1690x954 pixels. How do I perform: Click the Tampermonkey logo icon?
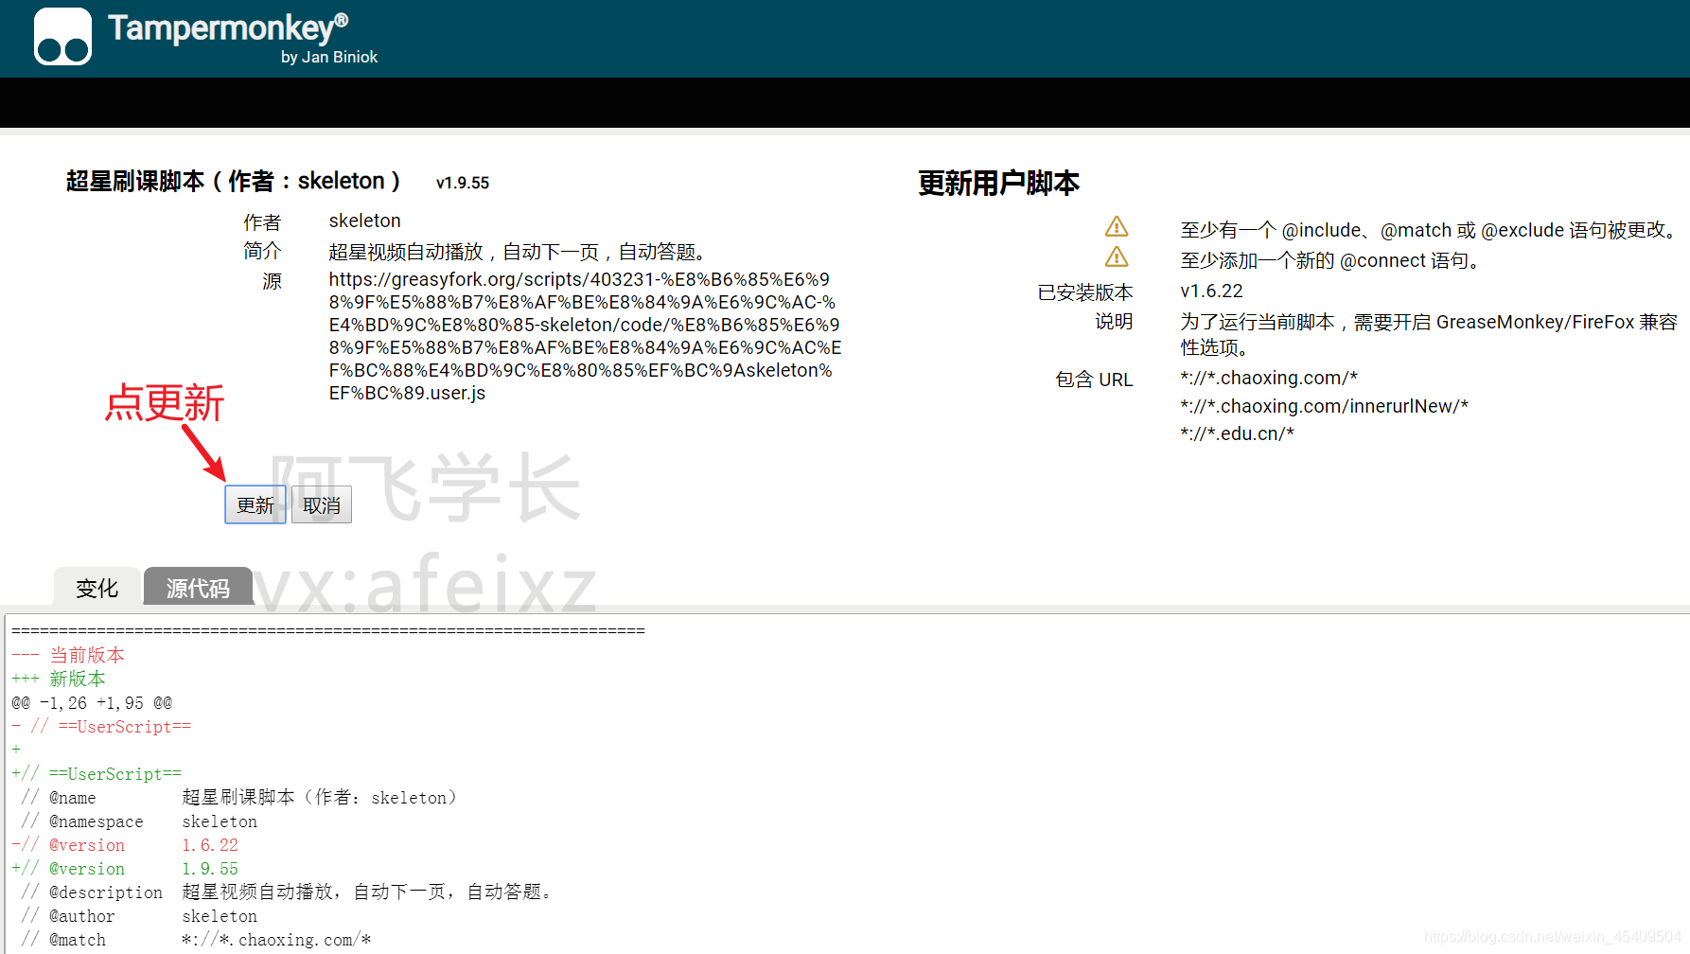pyautogui.click(x=62, y=37)
